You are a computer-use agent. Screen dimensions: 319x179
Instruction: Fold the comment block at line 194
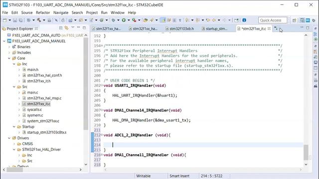point(102,45)
